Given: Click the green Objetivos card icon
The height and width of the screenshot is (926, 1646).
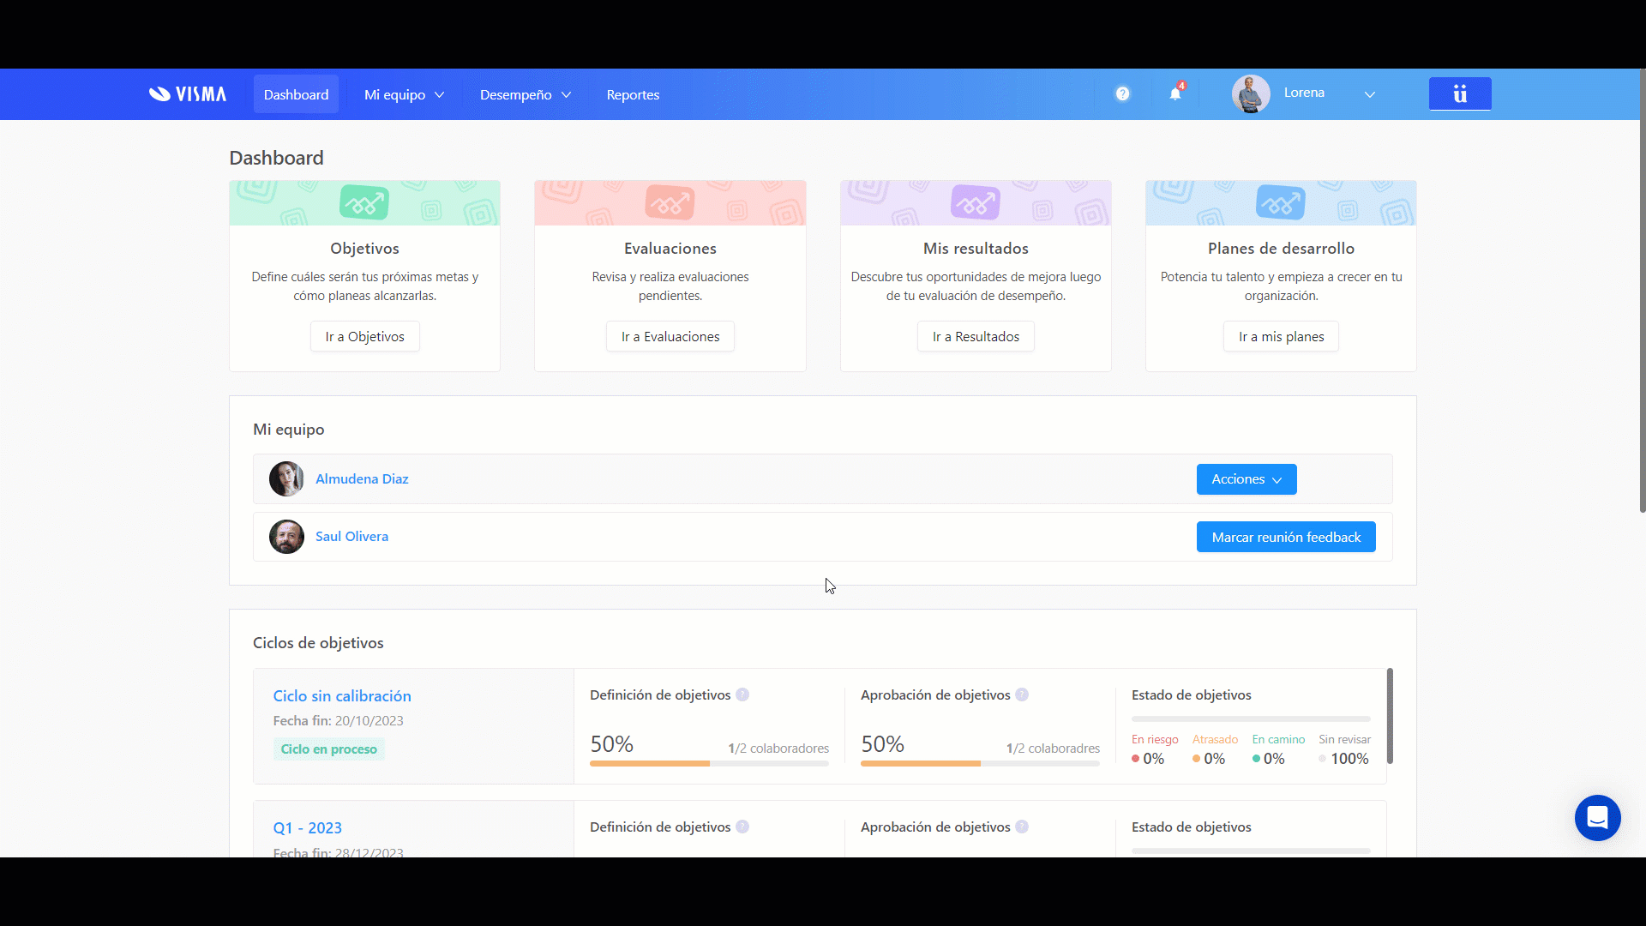Looking at the screenshot, I should (x=364, y=203).
